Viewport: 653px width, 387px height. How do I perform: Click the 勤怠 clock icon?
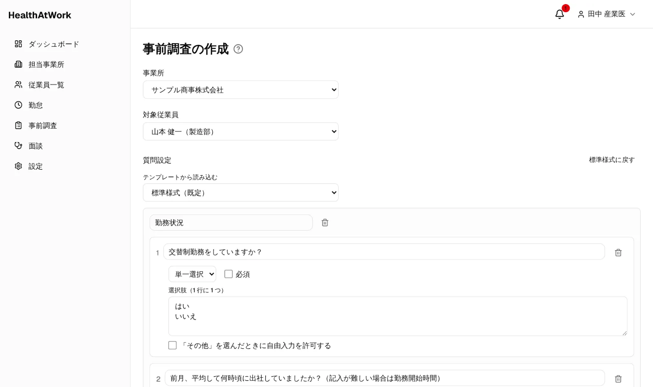(x=18, y=105)
